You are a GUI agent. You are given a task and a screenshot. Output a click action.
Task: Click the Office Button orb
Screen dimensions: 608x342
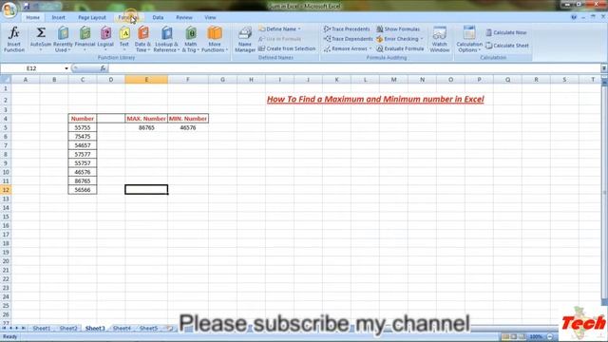[x=9, y=9]
